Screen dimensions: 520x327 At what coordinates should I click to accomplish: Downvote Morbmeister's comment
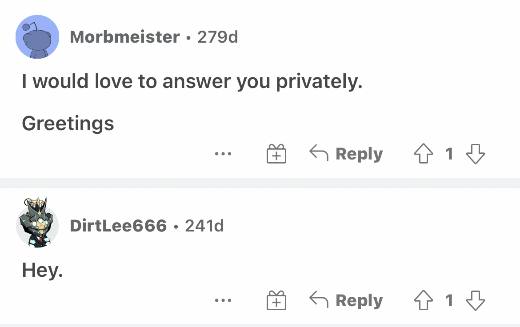pos(476,154)
